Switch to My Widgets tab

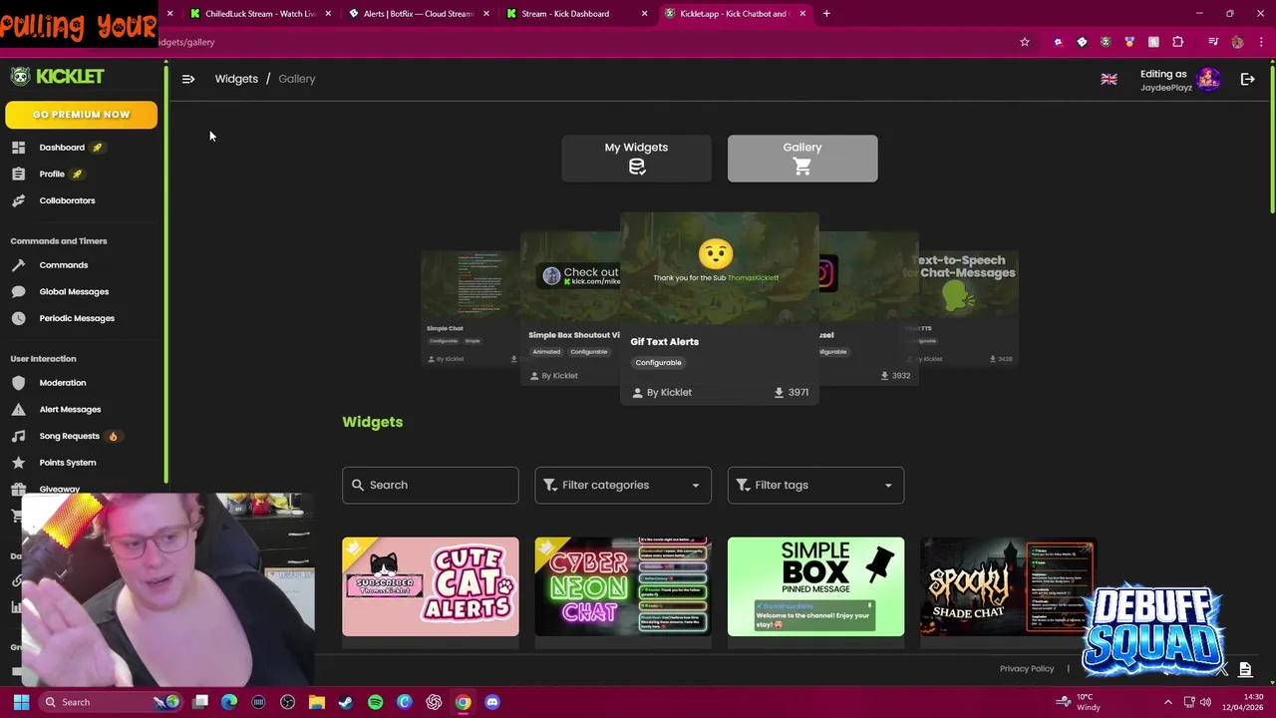636,159
